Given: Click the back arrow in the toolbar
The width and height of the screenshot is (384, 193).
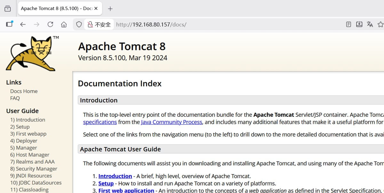Looking at the screenshot, I should pos(23,24).
